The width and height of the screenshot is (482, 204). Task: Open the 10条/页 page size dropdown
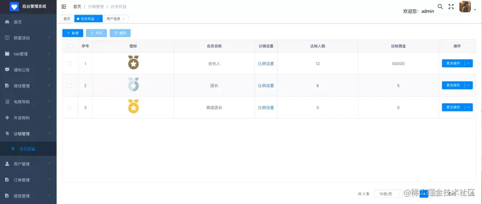coord(388,194)
